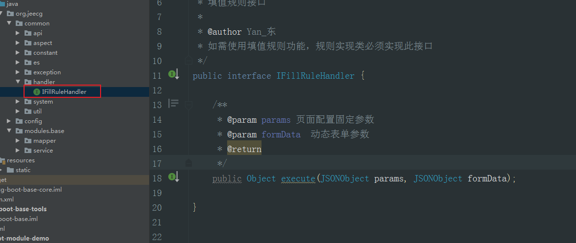Fold the method Javadoc comment start
Viewport: 576px width, 243px height.
188,105
